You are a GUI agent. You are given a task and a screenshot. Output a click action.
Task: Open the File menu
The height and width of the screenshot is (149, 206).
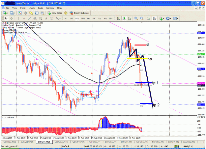(x=8, y=8)
